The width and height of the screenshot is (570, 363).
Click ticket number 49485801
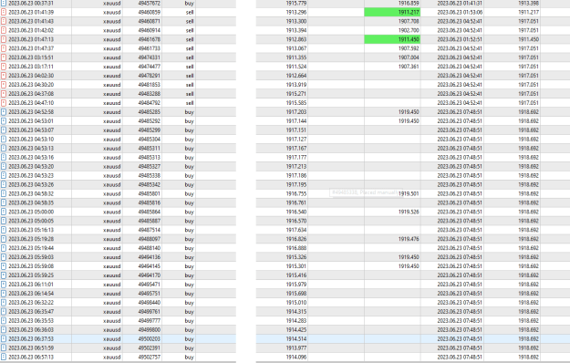click(149, 193)
